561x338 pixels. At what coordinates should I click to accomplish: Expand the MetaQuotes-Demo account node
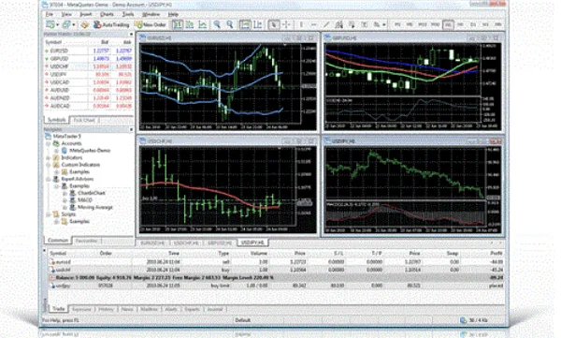coord(56,151)
